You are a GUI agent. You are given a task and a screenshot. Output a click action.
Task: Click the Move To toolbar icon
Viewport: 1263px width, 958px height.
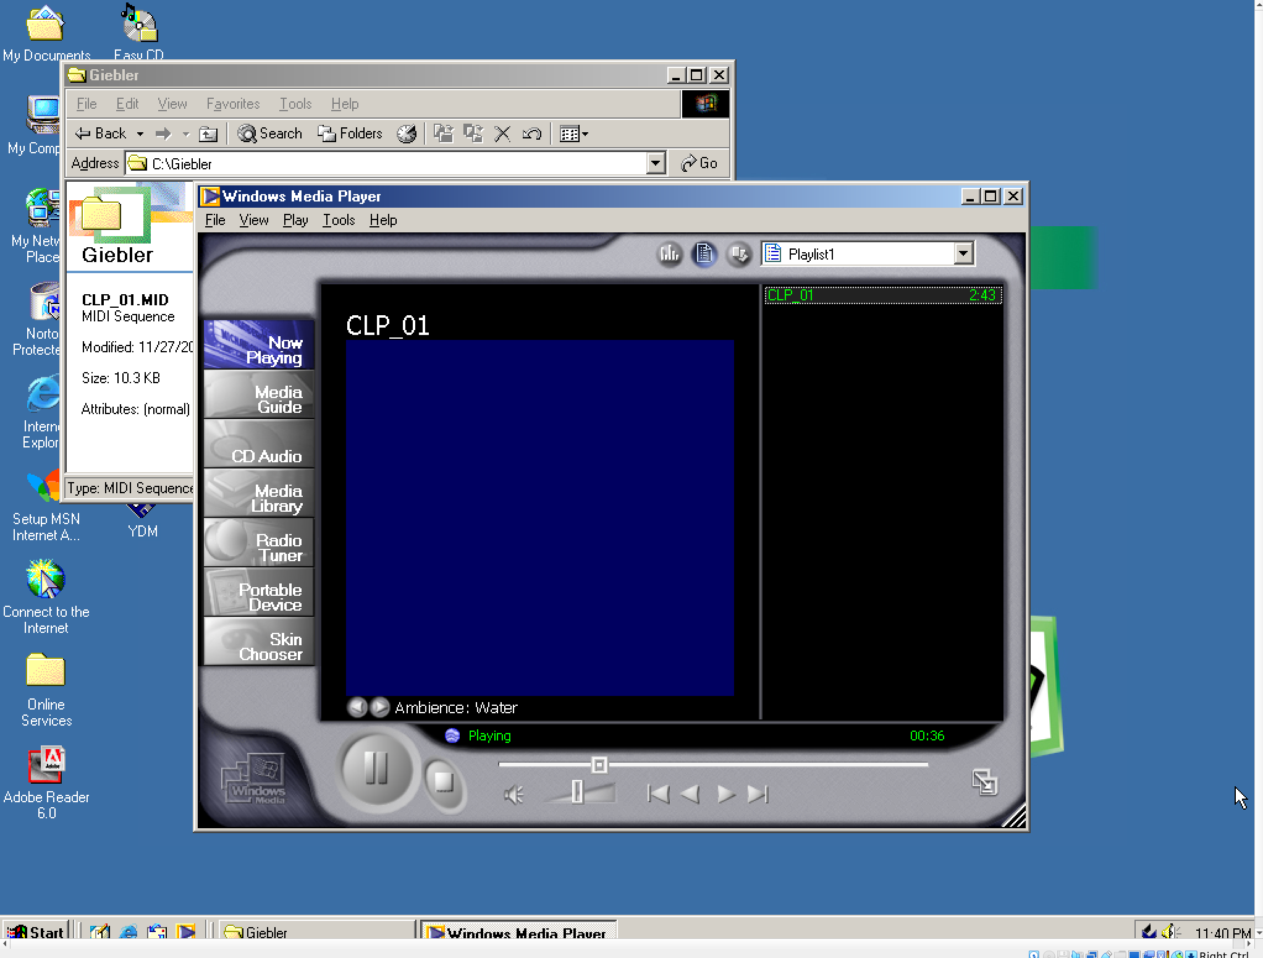(443, 134)
